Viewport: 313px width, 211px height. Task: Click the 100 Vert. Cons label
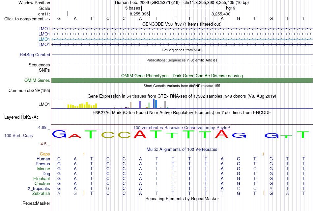click(18, 135)
